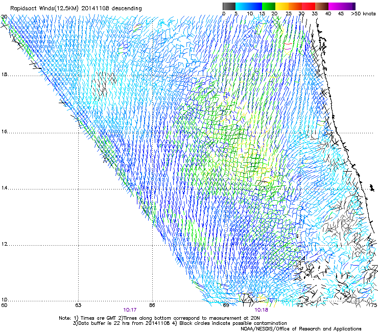
Task: Click the gray 0-5 knots color swatch
Action: pos(229,6)
